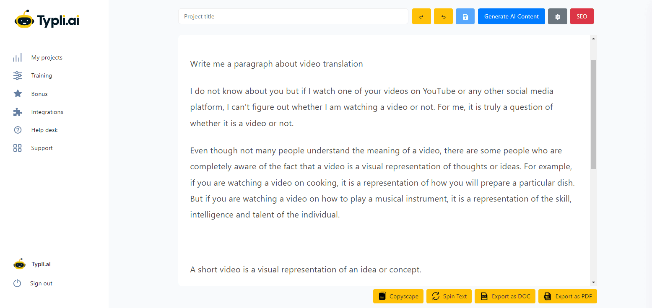Open the Support menu item
This screenshot has width=652, height=308.
[42, 148]
